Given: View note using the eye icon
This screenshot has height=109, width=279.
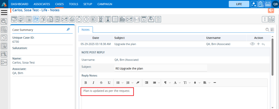Looking at the screenshot, I should click(x=252, y=44).
